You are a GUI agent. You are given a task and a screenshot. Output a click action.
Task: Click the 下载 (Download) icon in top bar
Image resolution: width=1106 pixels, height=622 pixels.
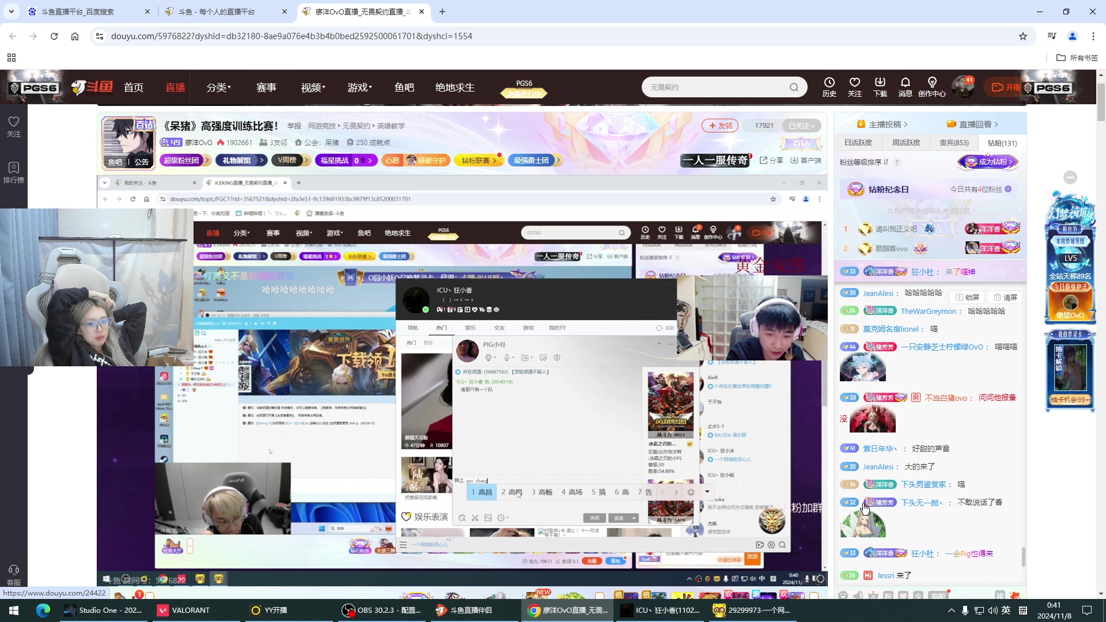[880, 86]
